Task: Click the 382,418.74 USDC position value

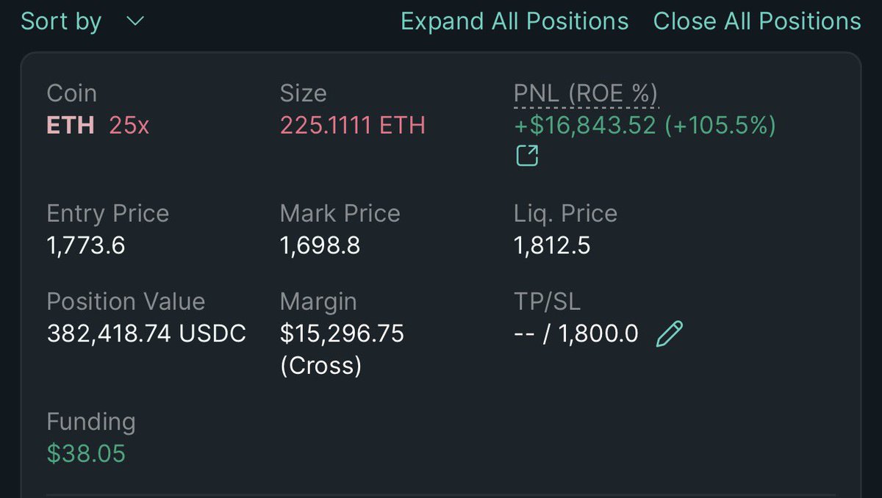Action: (146, 334)
